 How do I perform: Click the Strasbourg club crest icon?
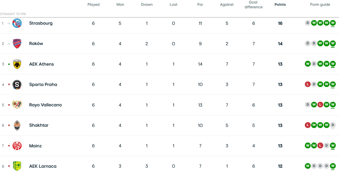[17, 23]
